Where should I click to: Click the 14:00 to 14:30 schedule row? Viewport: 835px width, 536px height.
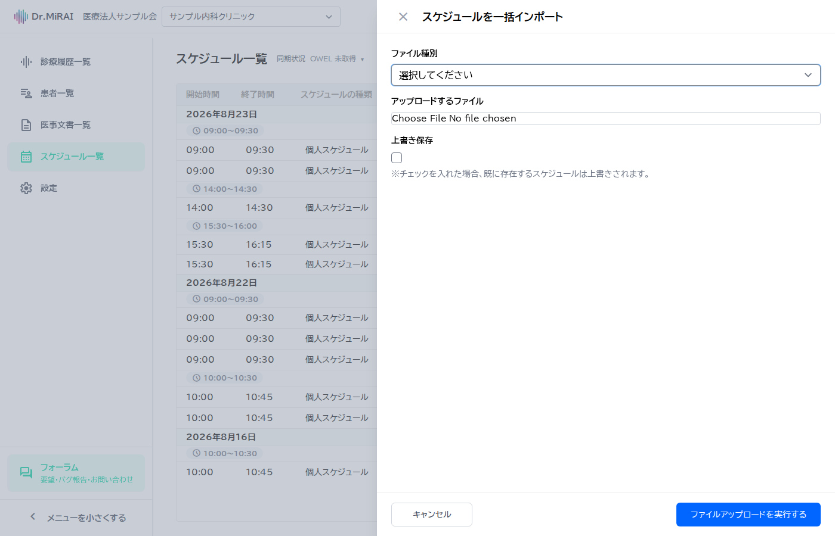[277, 208]
